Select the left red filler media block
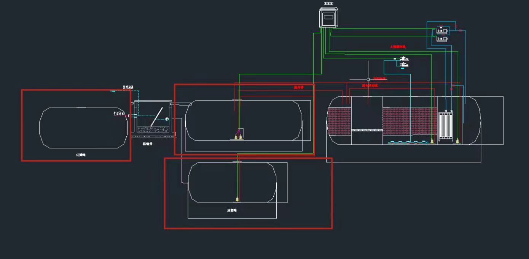This screenshot has width=529, height=259. (x=338, y=121)
